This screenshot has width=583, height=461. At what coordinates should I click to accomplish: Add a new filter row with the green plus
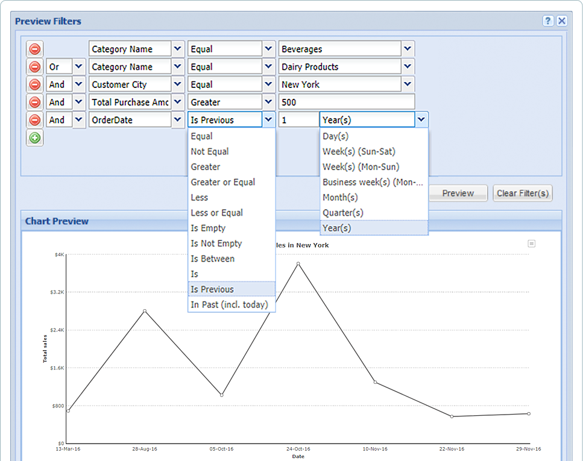click(x=34, y=138)
